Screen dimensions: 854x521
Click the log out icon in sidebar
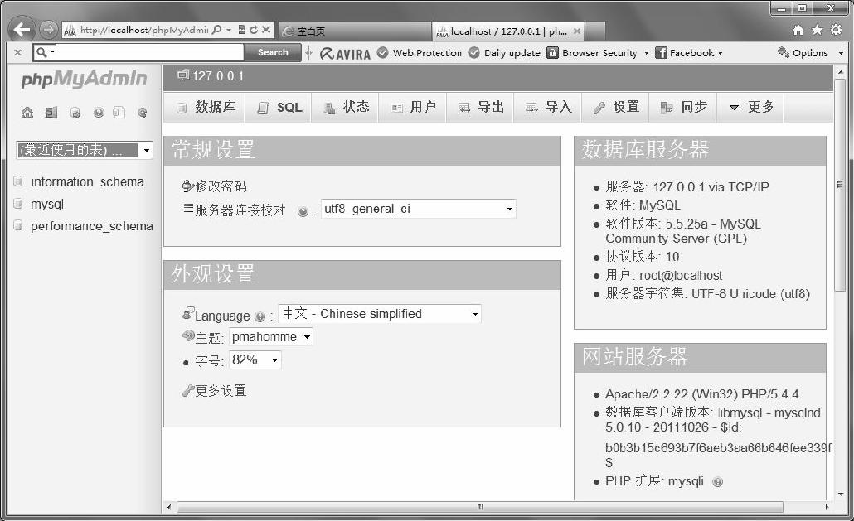[x=51, y=113]
